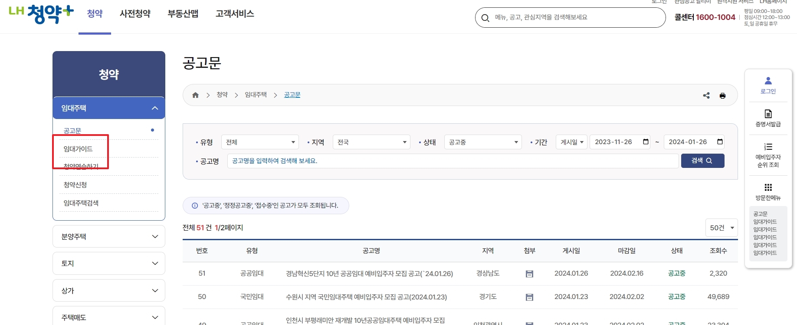Share this page with share icon
This screenshot has width=797, height=325.
point(706,96)
